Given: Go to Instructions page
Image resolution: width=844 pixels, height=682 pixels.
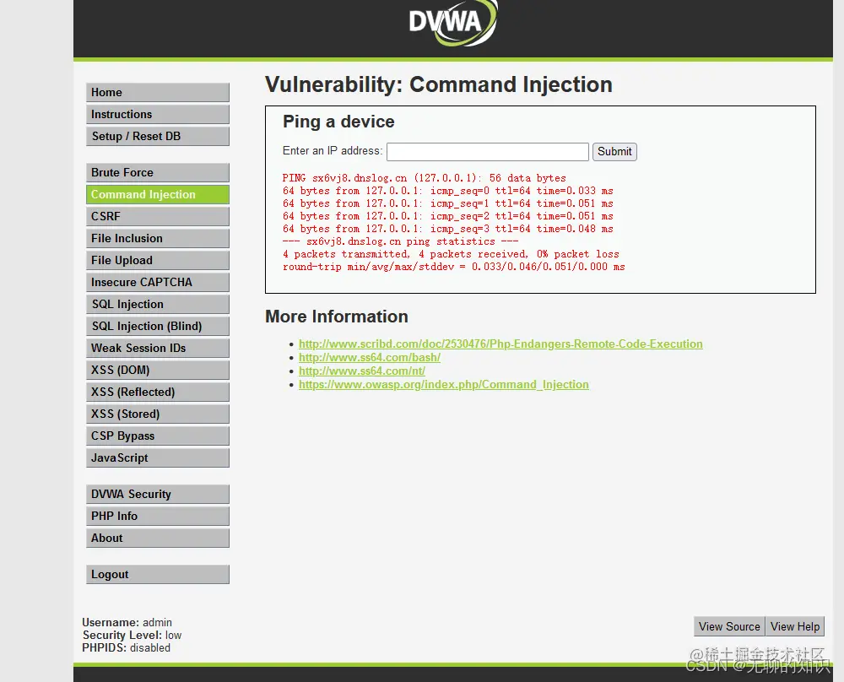Looking at the screenshot, I should click(x=158, y=114).
